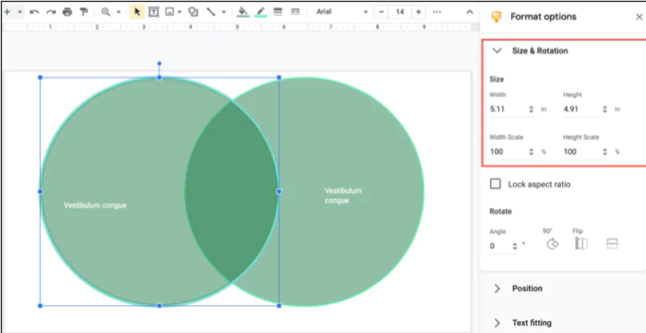Select the Text box tool

pyautogui.click(x=153, y=12)
